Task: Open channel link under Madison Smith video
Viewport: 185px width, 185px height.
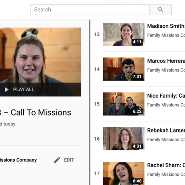Action: 166,35
